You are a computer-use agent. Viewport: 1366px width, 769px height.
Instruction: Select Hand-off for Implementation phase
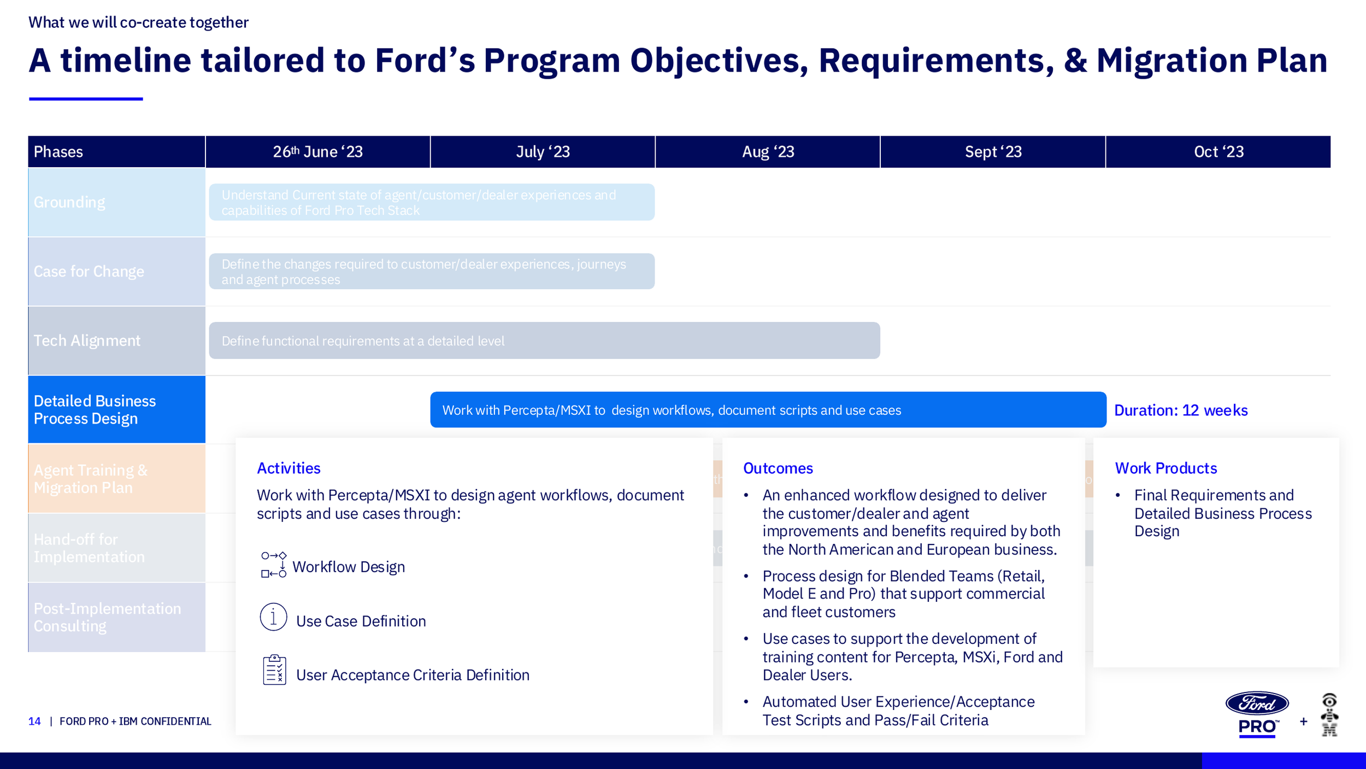[x=116, y=548]
